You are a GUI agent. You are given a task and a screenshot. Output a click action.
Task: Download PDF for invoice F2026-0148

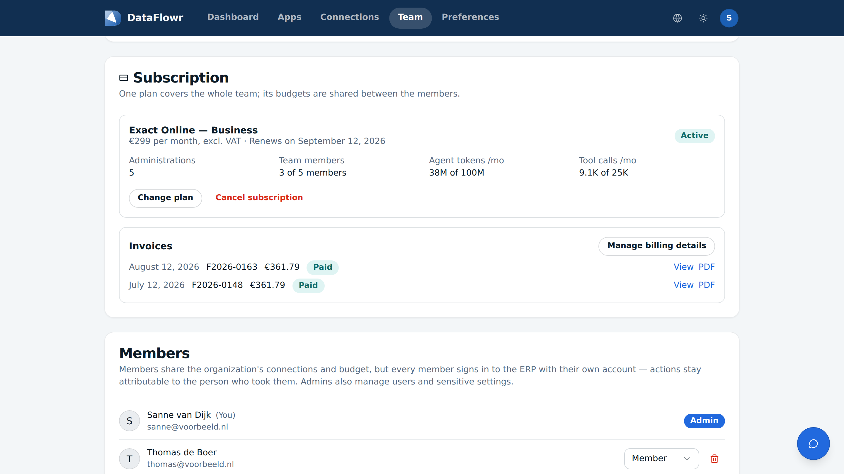[706, 285]
